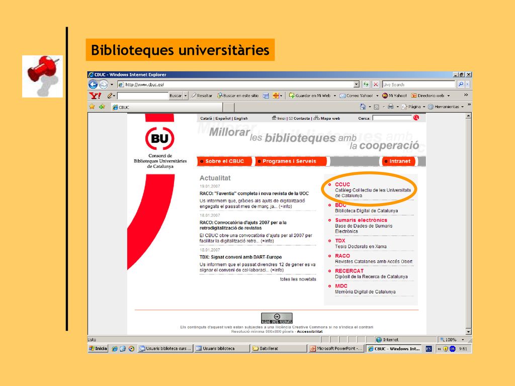Image resolution: width=515 pixels, height=386 pixels.
Task: Click the Favorites star icon
Action: point(92,107)
